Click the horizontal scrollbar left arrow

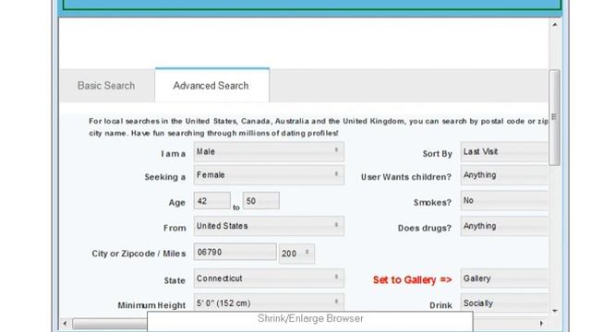[x=65, y=324]
